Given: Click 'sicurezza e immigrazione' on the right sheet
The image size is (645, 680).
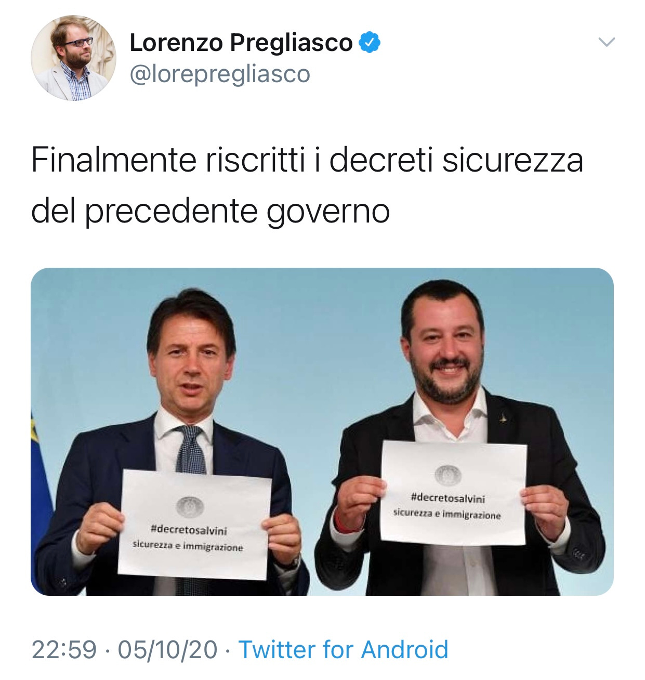Looking at the screenshot, I should pyautogui.click(x=447, y=514).
